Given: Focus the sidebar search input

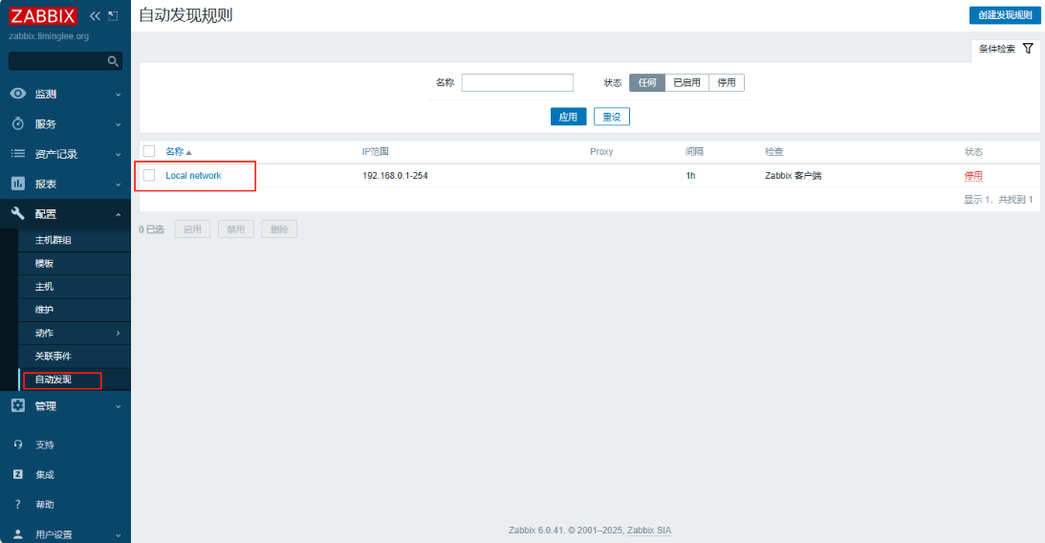Looking at the screenshot, I should 57,61.
